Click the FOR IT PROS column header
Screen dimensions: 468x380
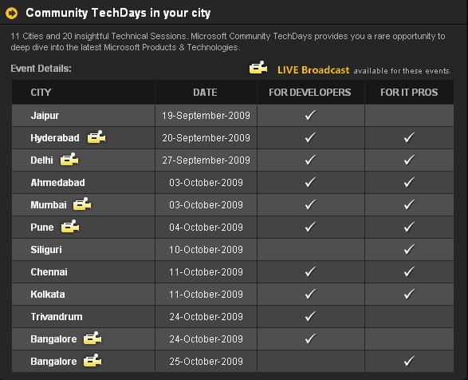[x=409, y=92]
